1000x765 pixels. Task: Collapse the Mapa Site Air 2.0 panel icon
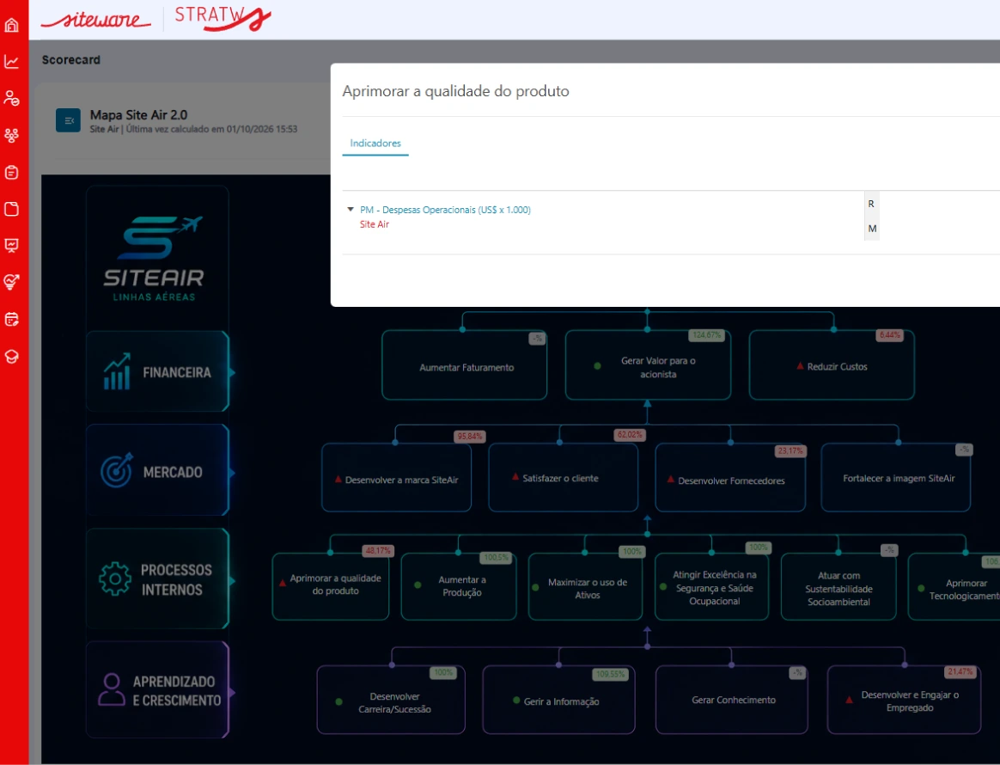[68, 120]
